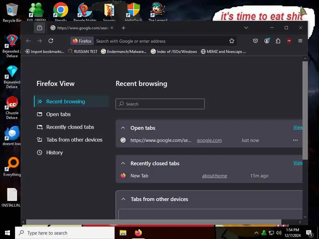
Task: Open the notification center icon
Action: [309, 233]
